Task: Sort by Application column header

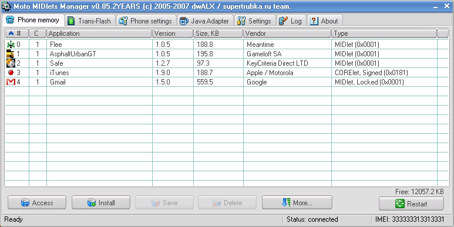Action: coord(99,33)
